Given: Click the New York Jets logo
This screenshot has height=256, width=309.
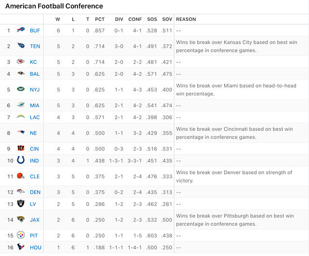Looking at the screenshot, I should click(x=21, y=89).
